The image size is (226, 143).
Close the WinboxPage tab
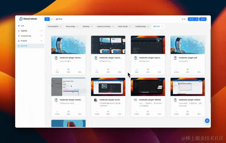pyautogui.click(x=77, y=27)
